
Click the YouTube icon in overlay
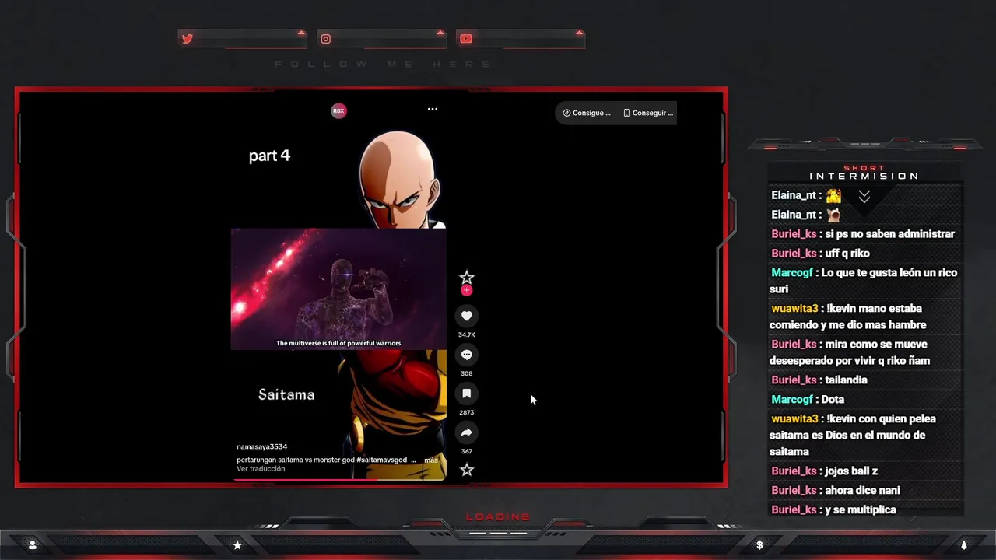tap(465, 39)
